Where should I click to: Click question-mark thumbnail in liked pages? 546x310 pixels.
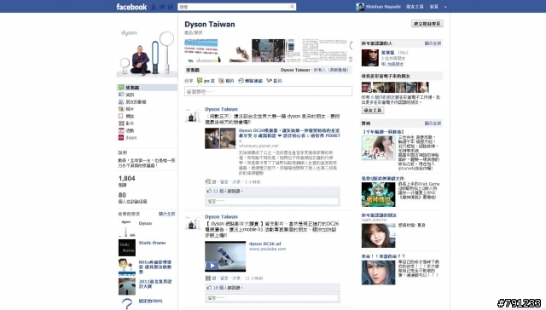127,303
